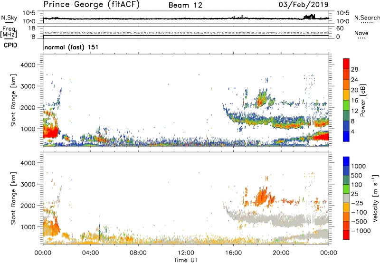Click the strong red echo near 00:30 in power panel
This screenshot has height=263, width=380.
pos(51,132)
